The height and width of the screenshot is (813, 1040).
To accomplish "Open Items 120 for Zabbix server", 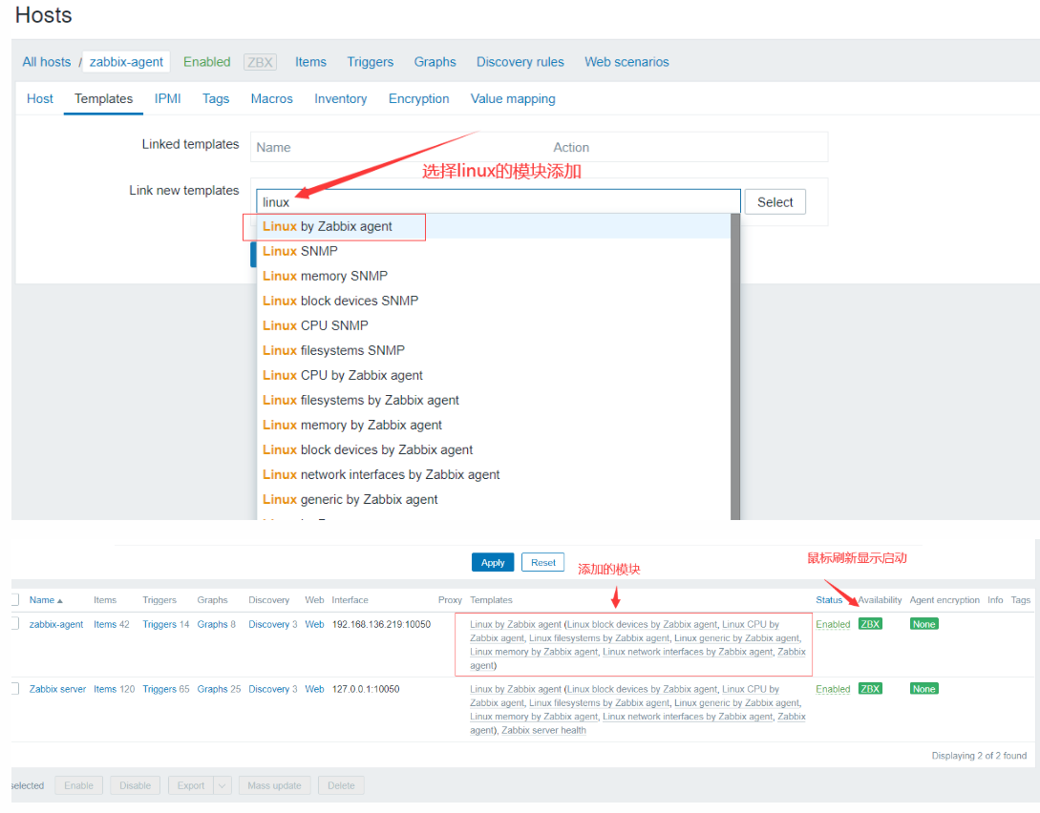I will pyautogui.click(x=105, y=689).
